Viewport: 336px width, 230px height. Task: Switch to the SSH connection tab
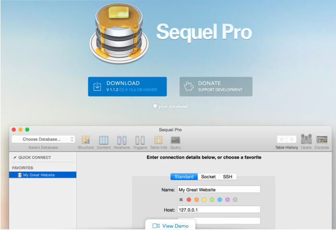[x=228, y=177]
